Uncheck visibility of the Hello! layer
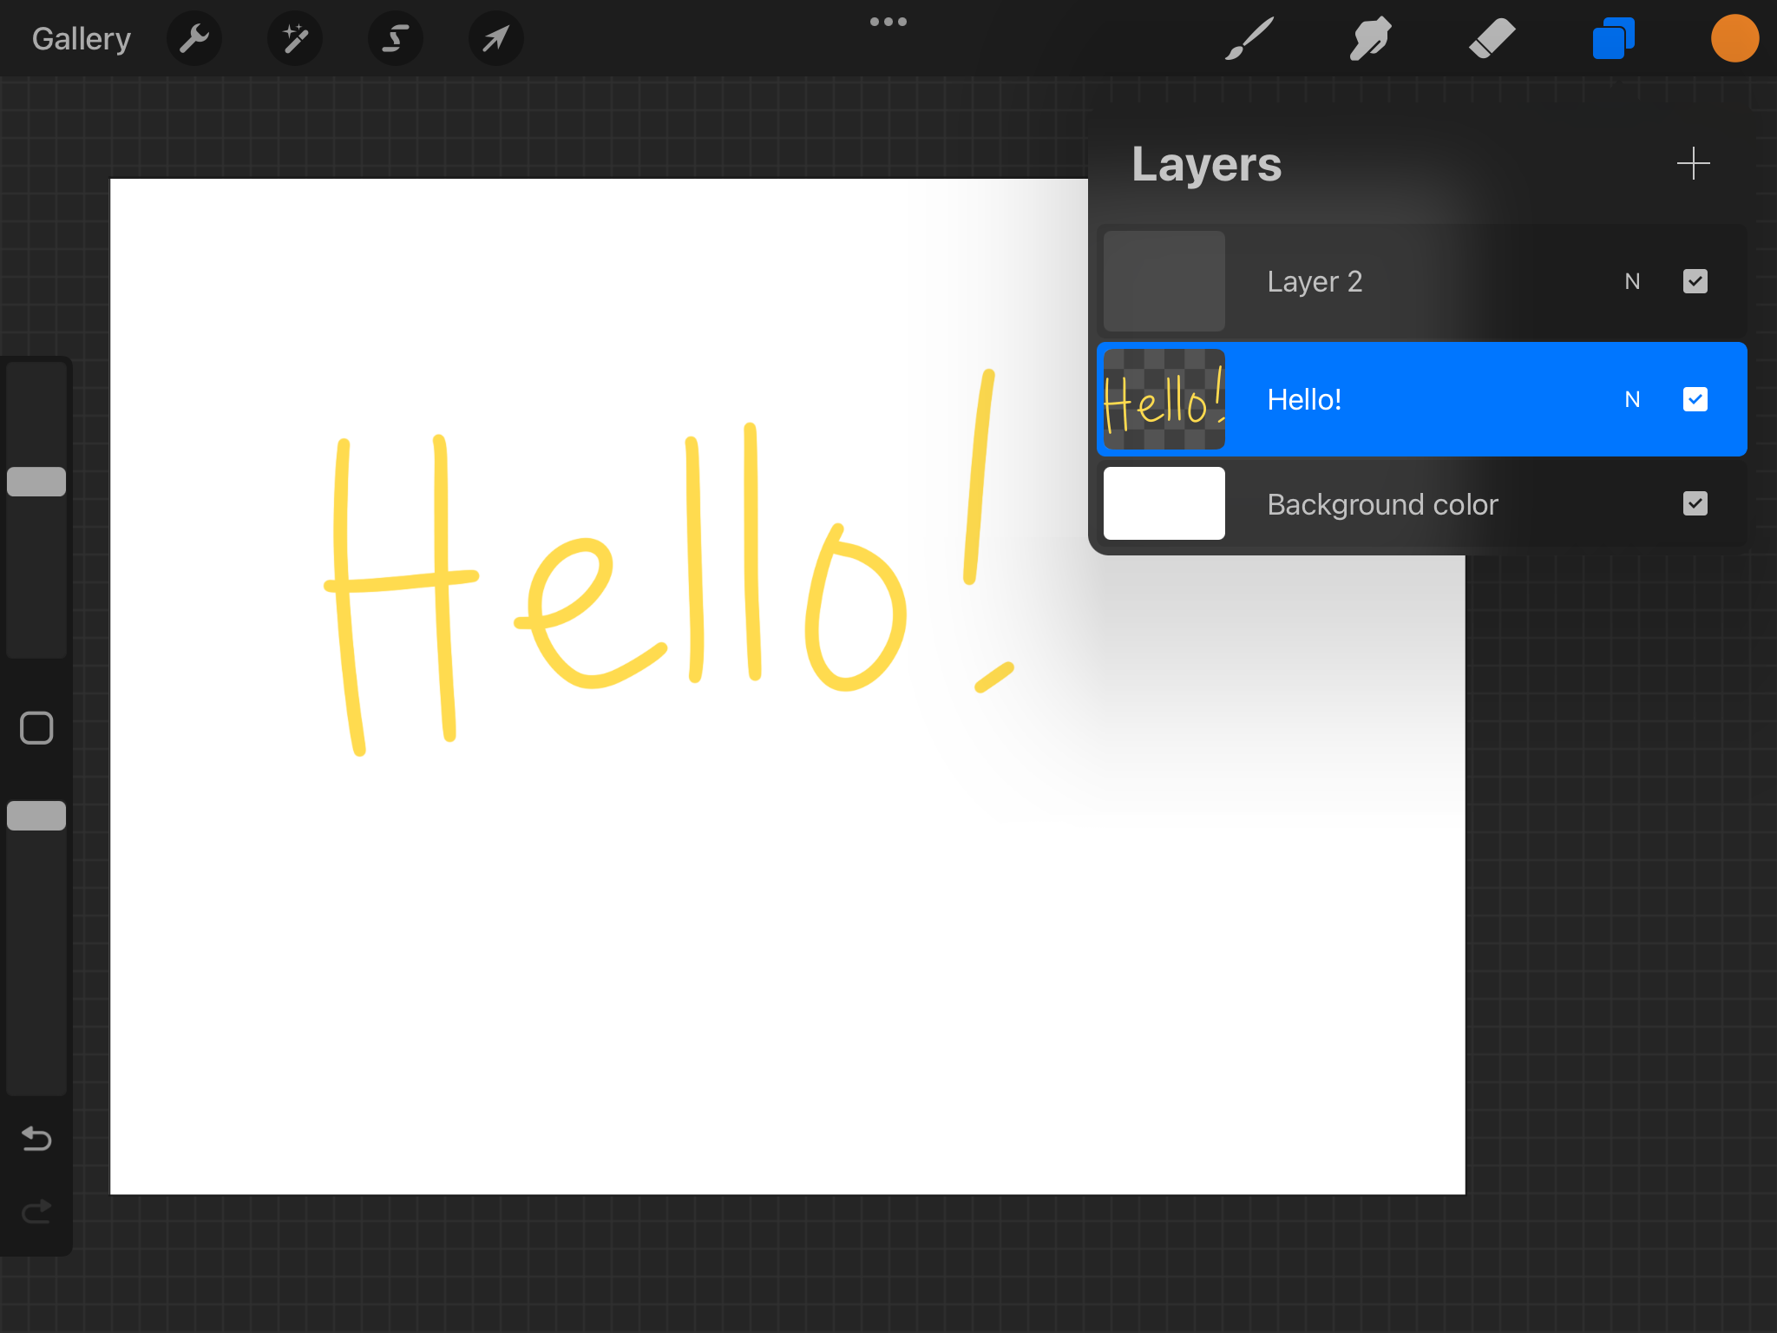This screenshot has height=1333, width=1777. [x=1695, y=399]
